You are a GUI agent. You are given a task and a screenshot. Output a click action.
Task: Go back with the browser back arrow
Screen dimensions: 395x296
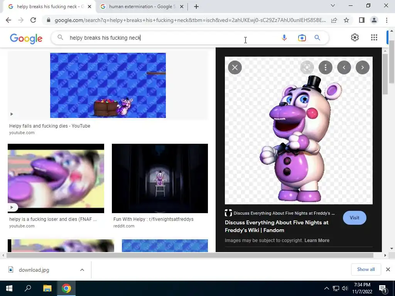click(8, 20)
